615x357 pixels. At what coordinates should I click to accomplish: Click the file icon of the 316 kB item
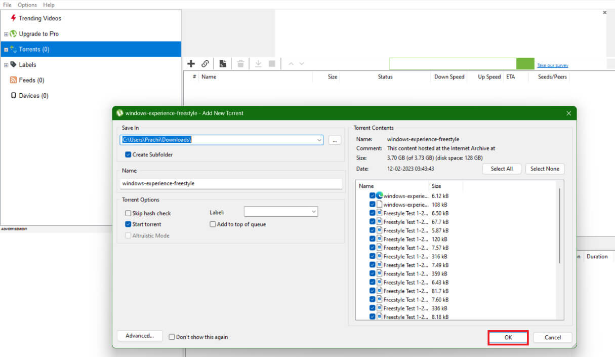coord(379,256)
